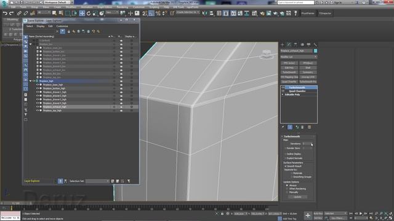Click the Mirror tool icon
The height and width of the screenshot is (221, 394).
205,14
